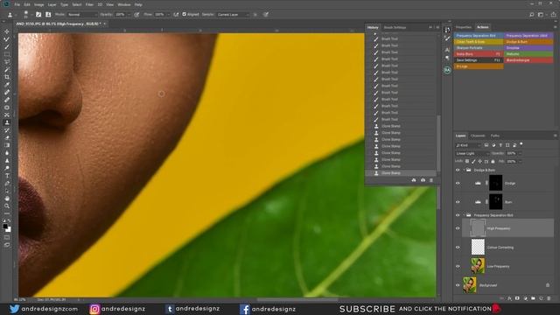Run the Clean Teeth & Eyes action

[479, 42]
